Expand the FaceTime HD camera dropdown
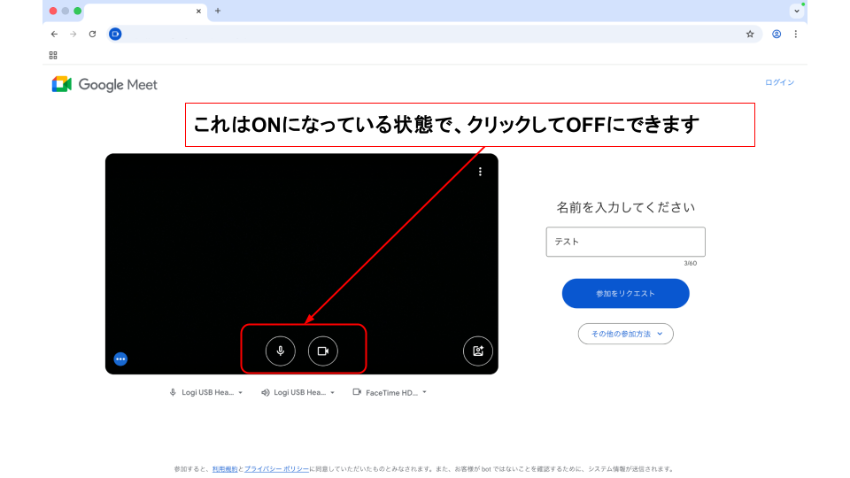This screenshot has width=850, height=478. (390, 392)
